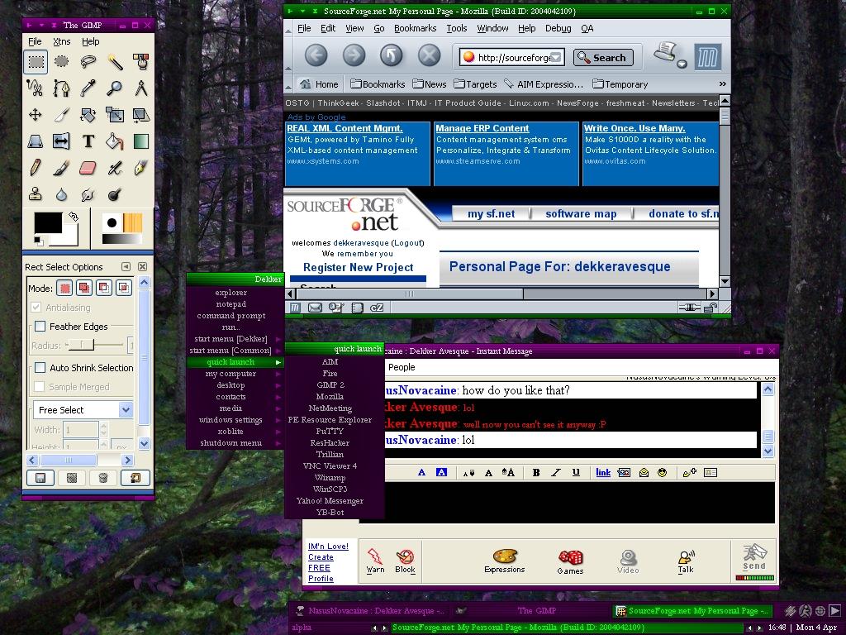This screenshot has height=635, width=846.
Task: Pick the Eraser tool in GIMP toolbox
Action: pyautogui.click(x=88, y=168)
